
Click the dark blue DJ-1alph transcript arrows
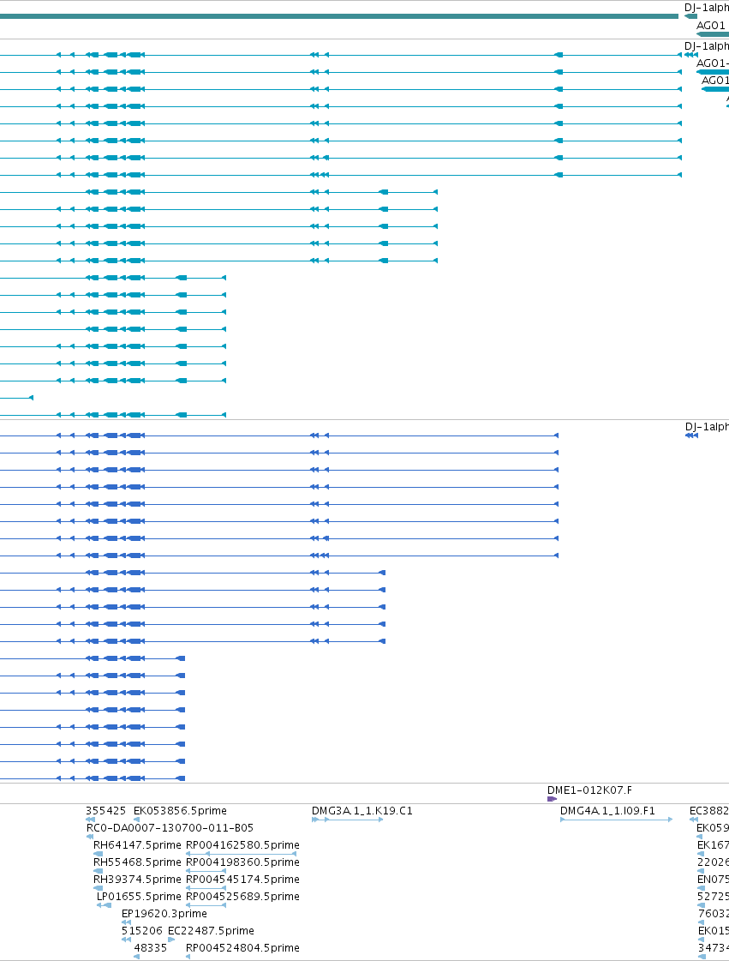tap(691, 435)
